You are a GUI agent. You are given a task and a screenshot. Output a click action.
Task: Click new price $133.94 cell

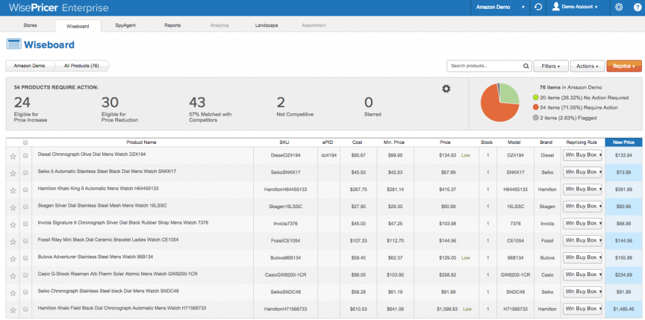(x=624, y=155)
